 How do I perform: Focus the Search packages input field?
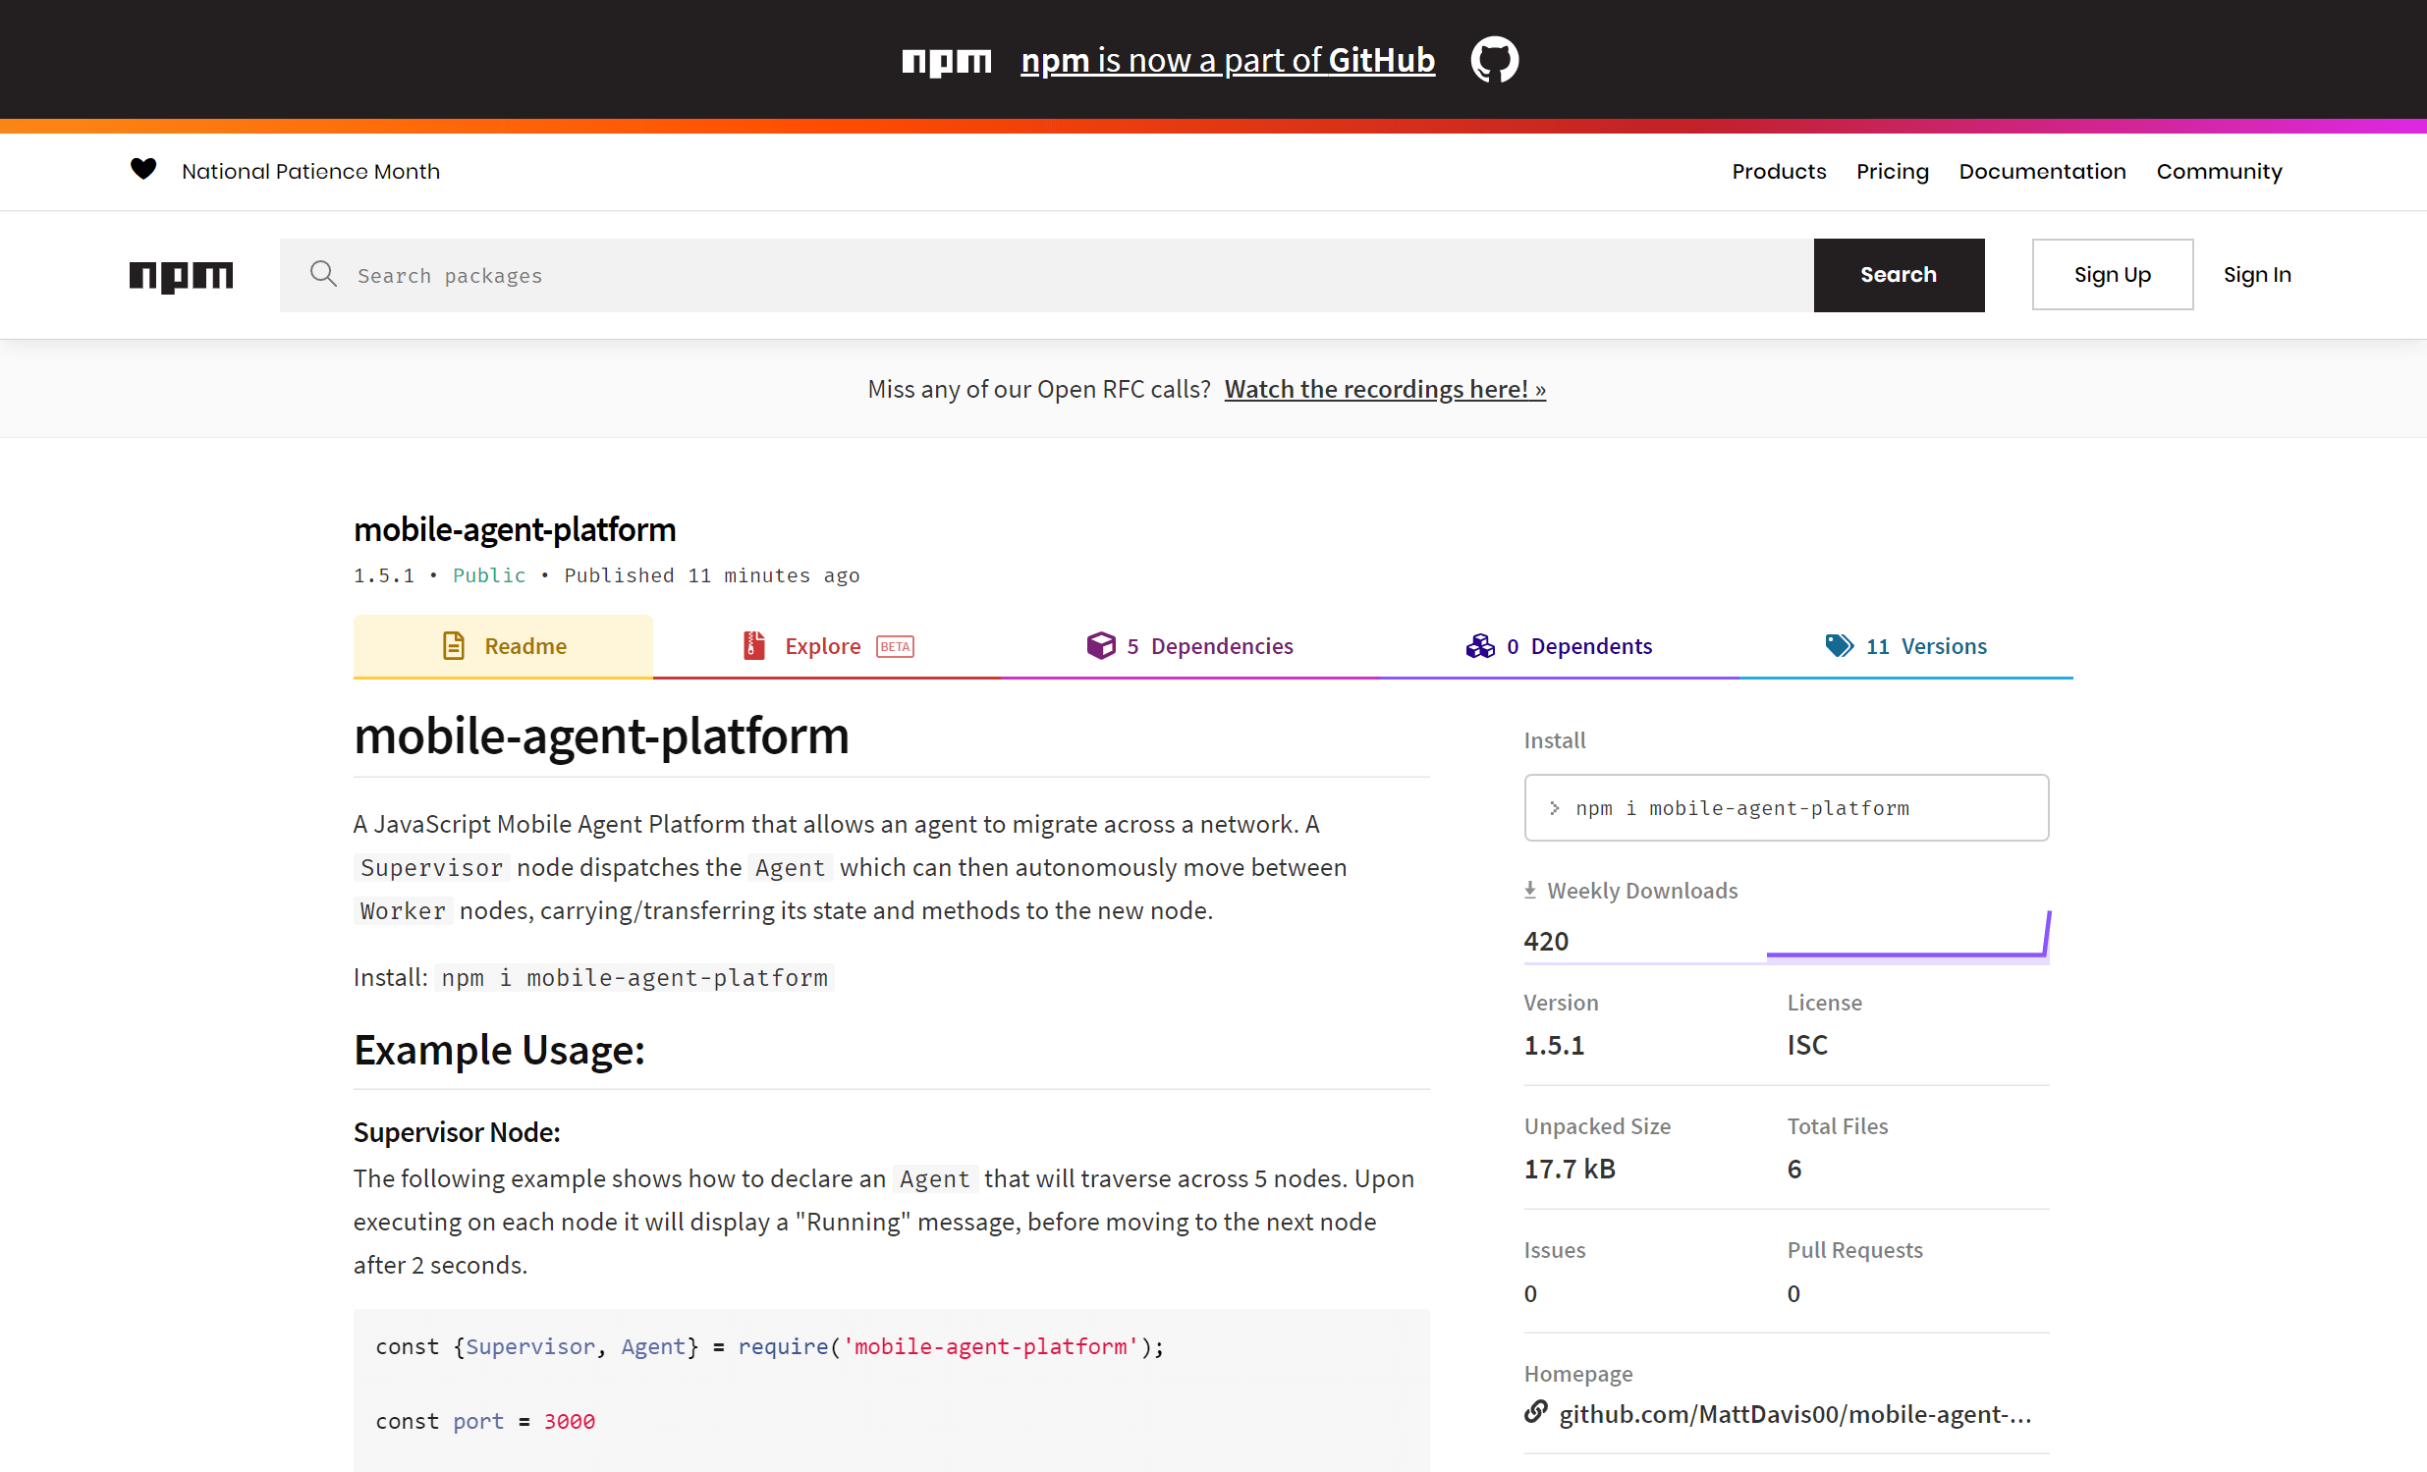coord(1046,275)
